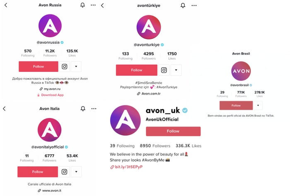Follow the Avon Russia account
This screenshot has width=290, height=196.
[39, 66]
